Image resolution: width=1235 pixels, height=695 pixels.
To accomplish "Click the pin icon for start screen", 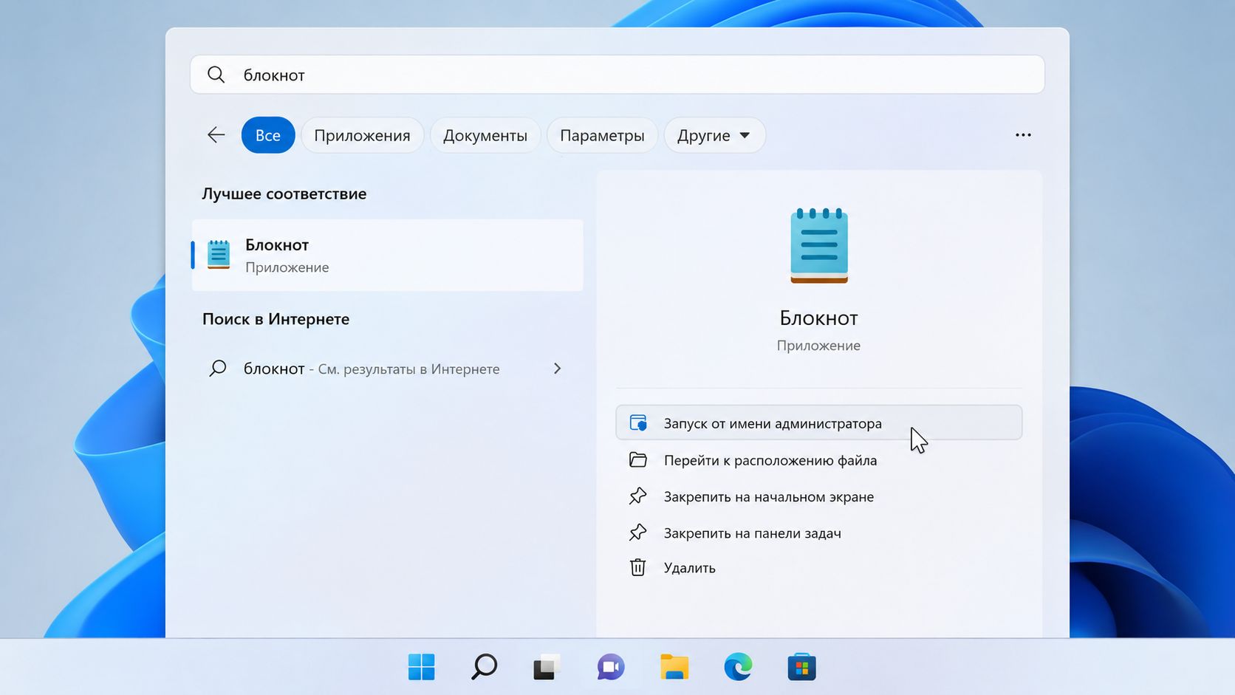I will pyautogui.click(x=638, y=496).
